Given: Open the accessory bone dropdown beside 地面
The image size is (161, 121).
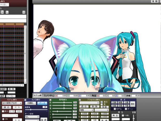Looking at the screenshot, I should 102,110.
